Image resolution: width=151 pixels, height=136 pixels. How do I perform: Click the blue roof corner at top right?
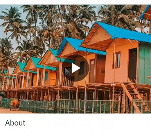(146, 13)
